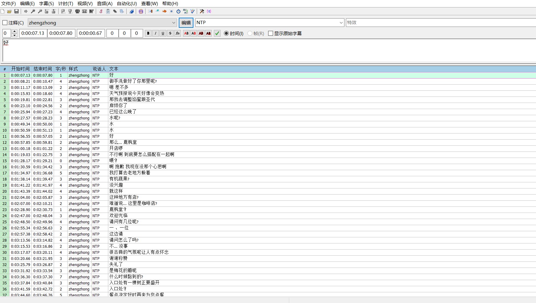Jump video to subtitle end
The image size is (536, 303).
pyautogui.click(x=54, y=11)
